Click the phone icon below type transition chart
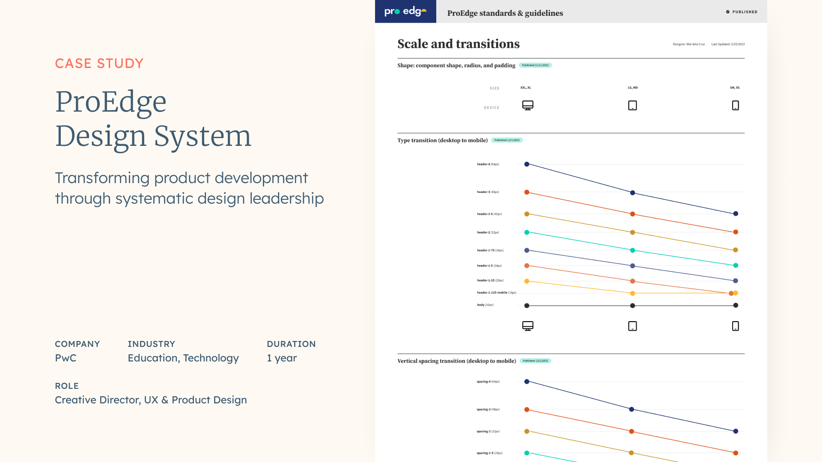The height and width of the screenshot is (462, 822). 735,326
